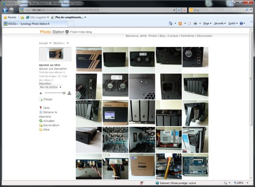Open the Outils menu dropdown

coord(233,23)
